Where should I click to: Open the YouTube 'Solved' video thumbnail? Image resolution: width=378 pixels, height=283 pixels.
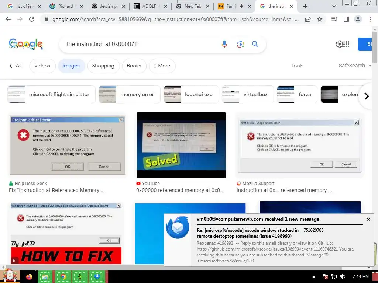pyautogui.click(x=181, y=145)
